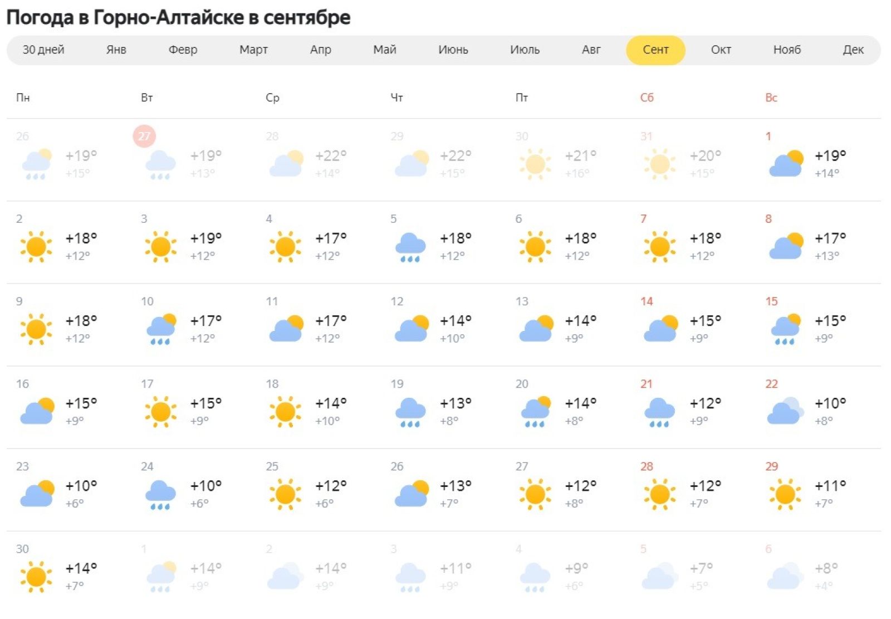This screenshot has width=891, height=619.
Task: Click the partly cloudy icon for September 8
Action: tap(786, 246)
